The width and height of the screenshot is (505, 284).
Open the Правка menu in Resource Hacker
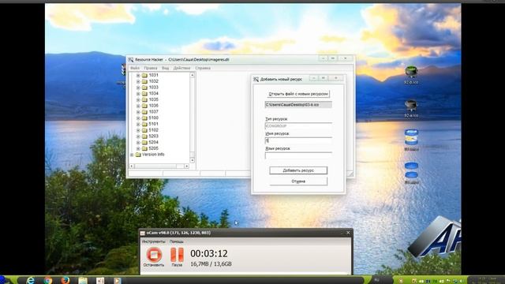[x=151, y=68]
